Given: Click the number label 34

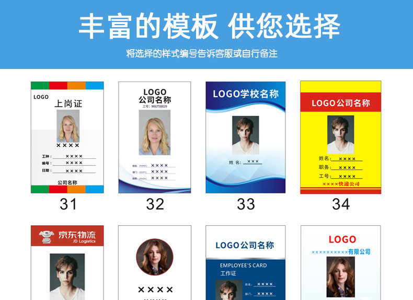Looking at the screenshot, I should click(x=341, y=204).
